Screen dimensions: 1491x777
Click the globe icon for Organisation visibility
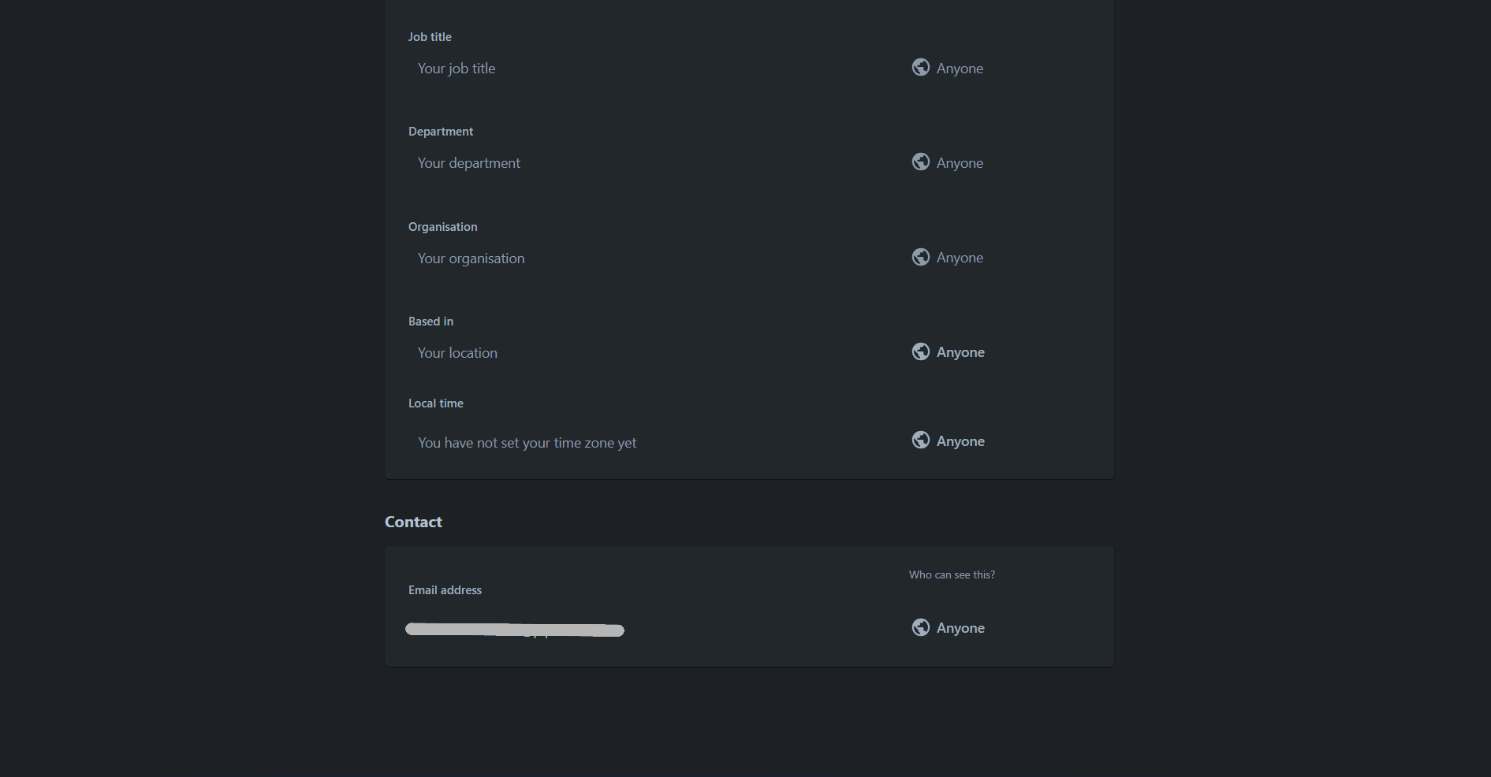(920, 257)
